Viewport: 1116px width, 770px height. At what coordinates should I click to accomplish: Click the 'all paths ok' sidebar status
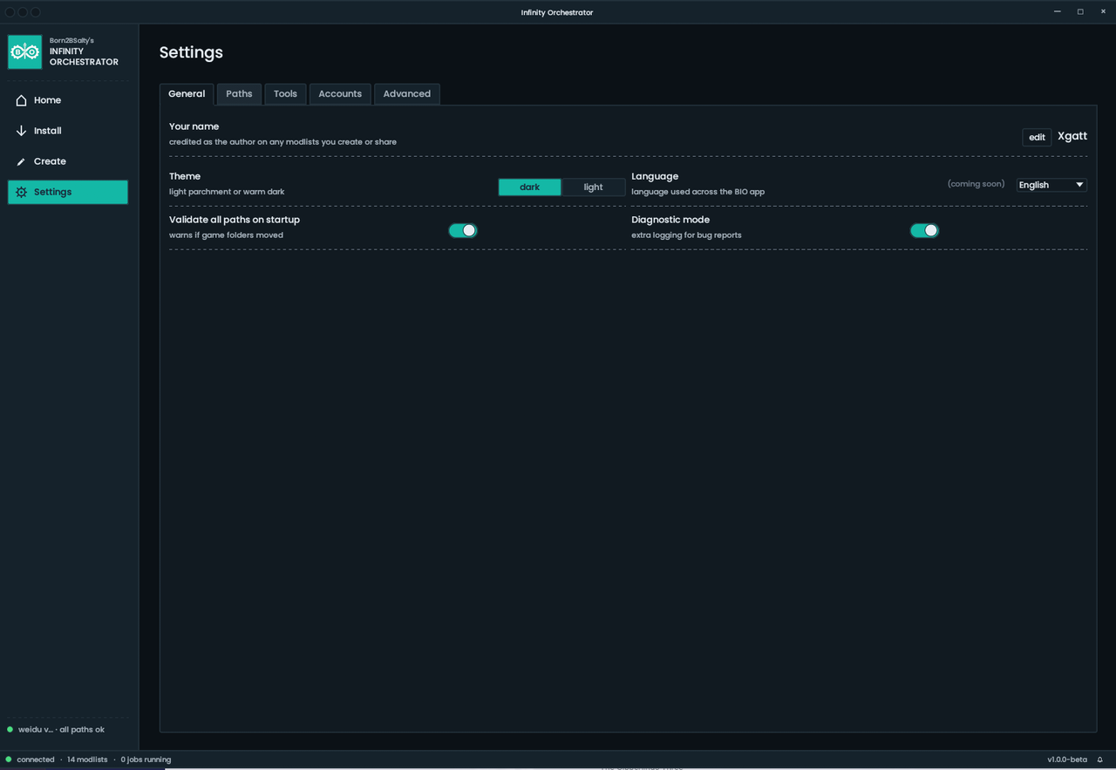coord(82,729)
